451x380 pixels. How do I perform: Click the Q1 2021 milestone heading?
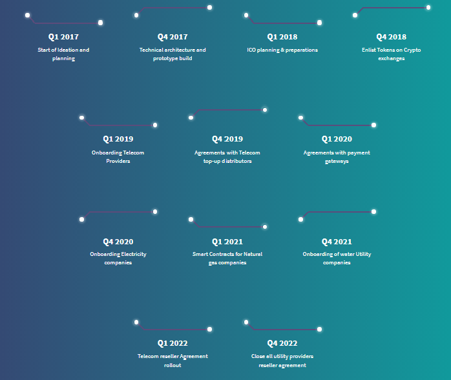click(x=227, y=242)
